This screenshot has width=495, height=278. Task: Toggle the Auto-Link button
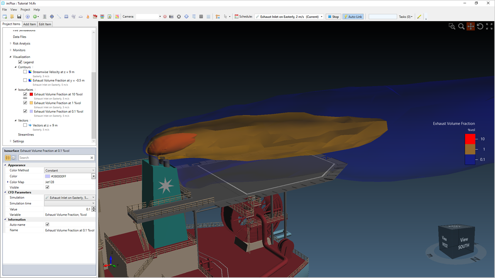coord(353,17)
